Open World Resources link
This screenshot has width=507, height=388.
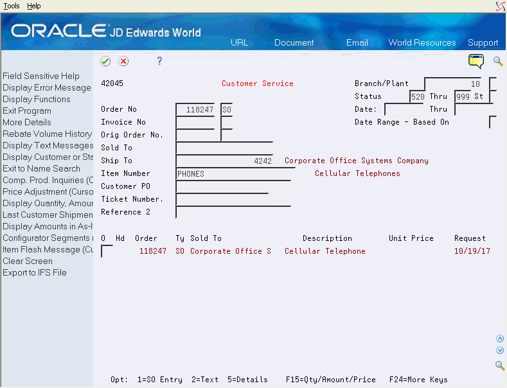coord(422,42)
